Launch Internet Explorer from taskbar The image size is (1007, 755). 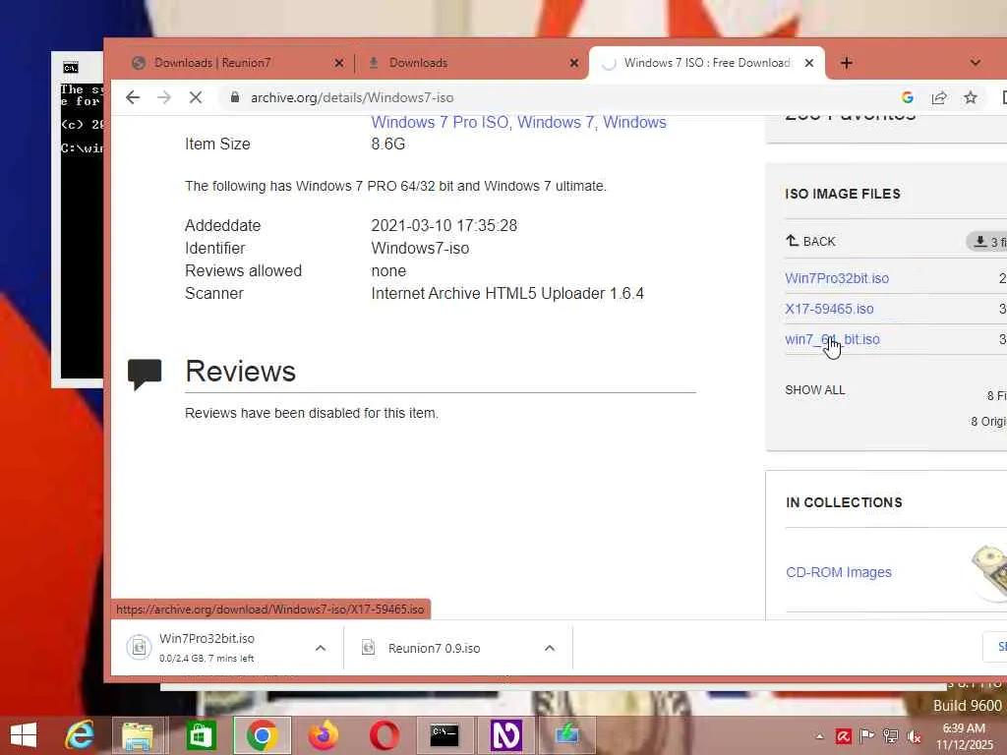(x=80, y=735)
